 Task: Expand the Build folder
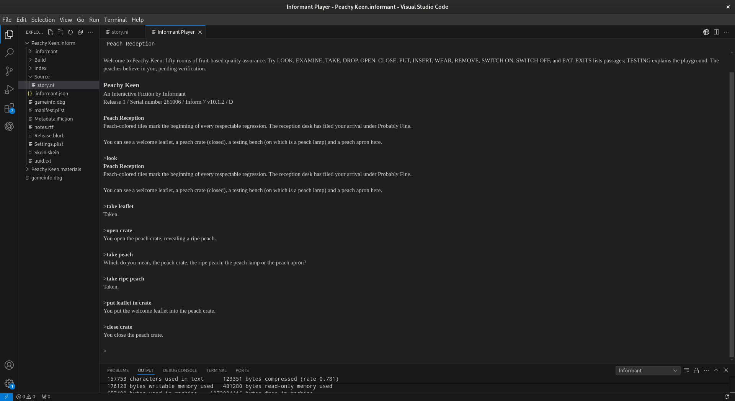pyautogui.click(x=59, y=60)
